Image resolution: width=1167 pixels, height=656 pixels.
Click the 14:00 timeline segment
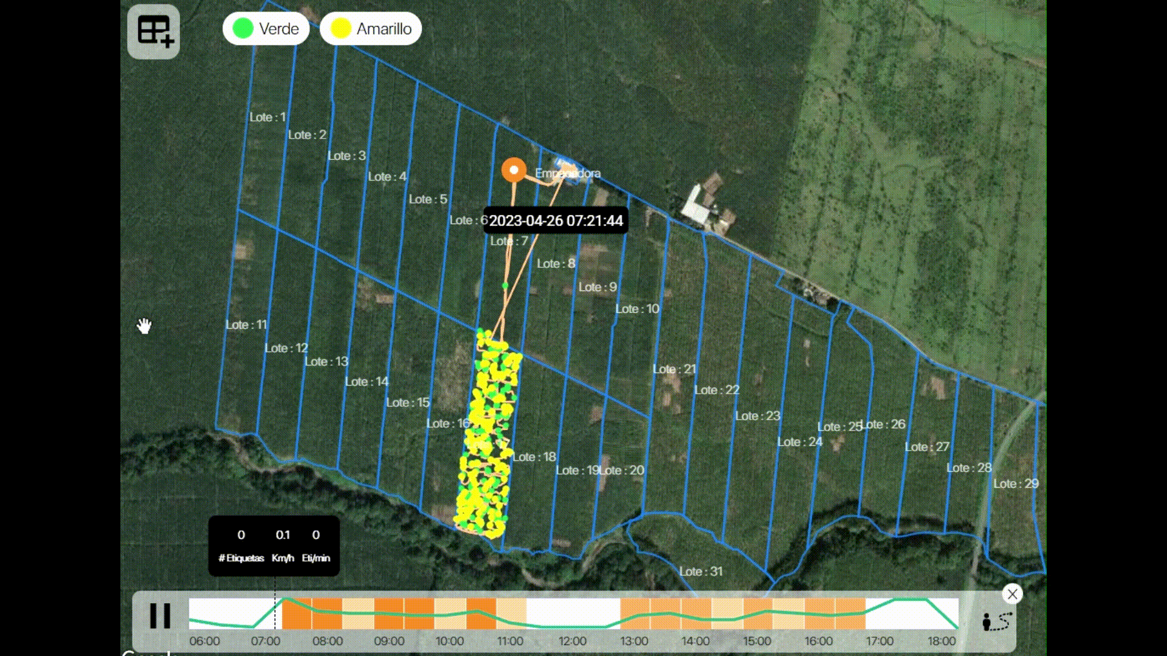[x=695, y=613]
